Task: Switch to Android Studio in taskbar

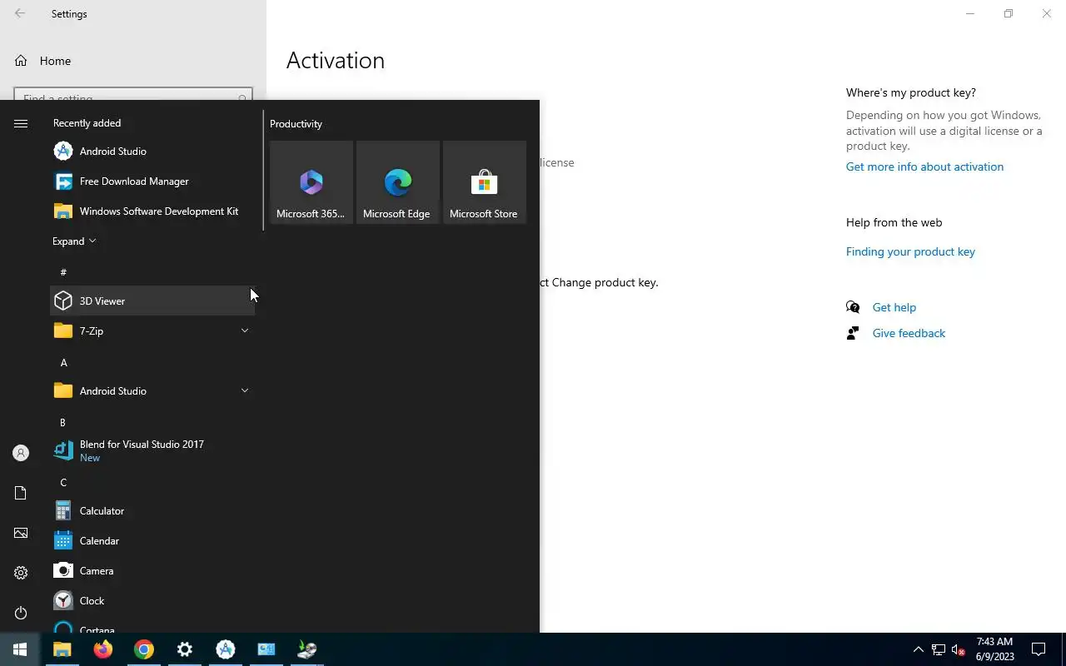Action: 226,649
